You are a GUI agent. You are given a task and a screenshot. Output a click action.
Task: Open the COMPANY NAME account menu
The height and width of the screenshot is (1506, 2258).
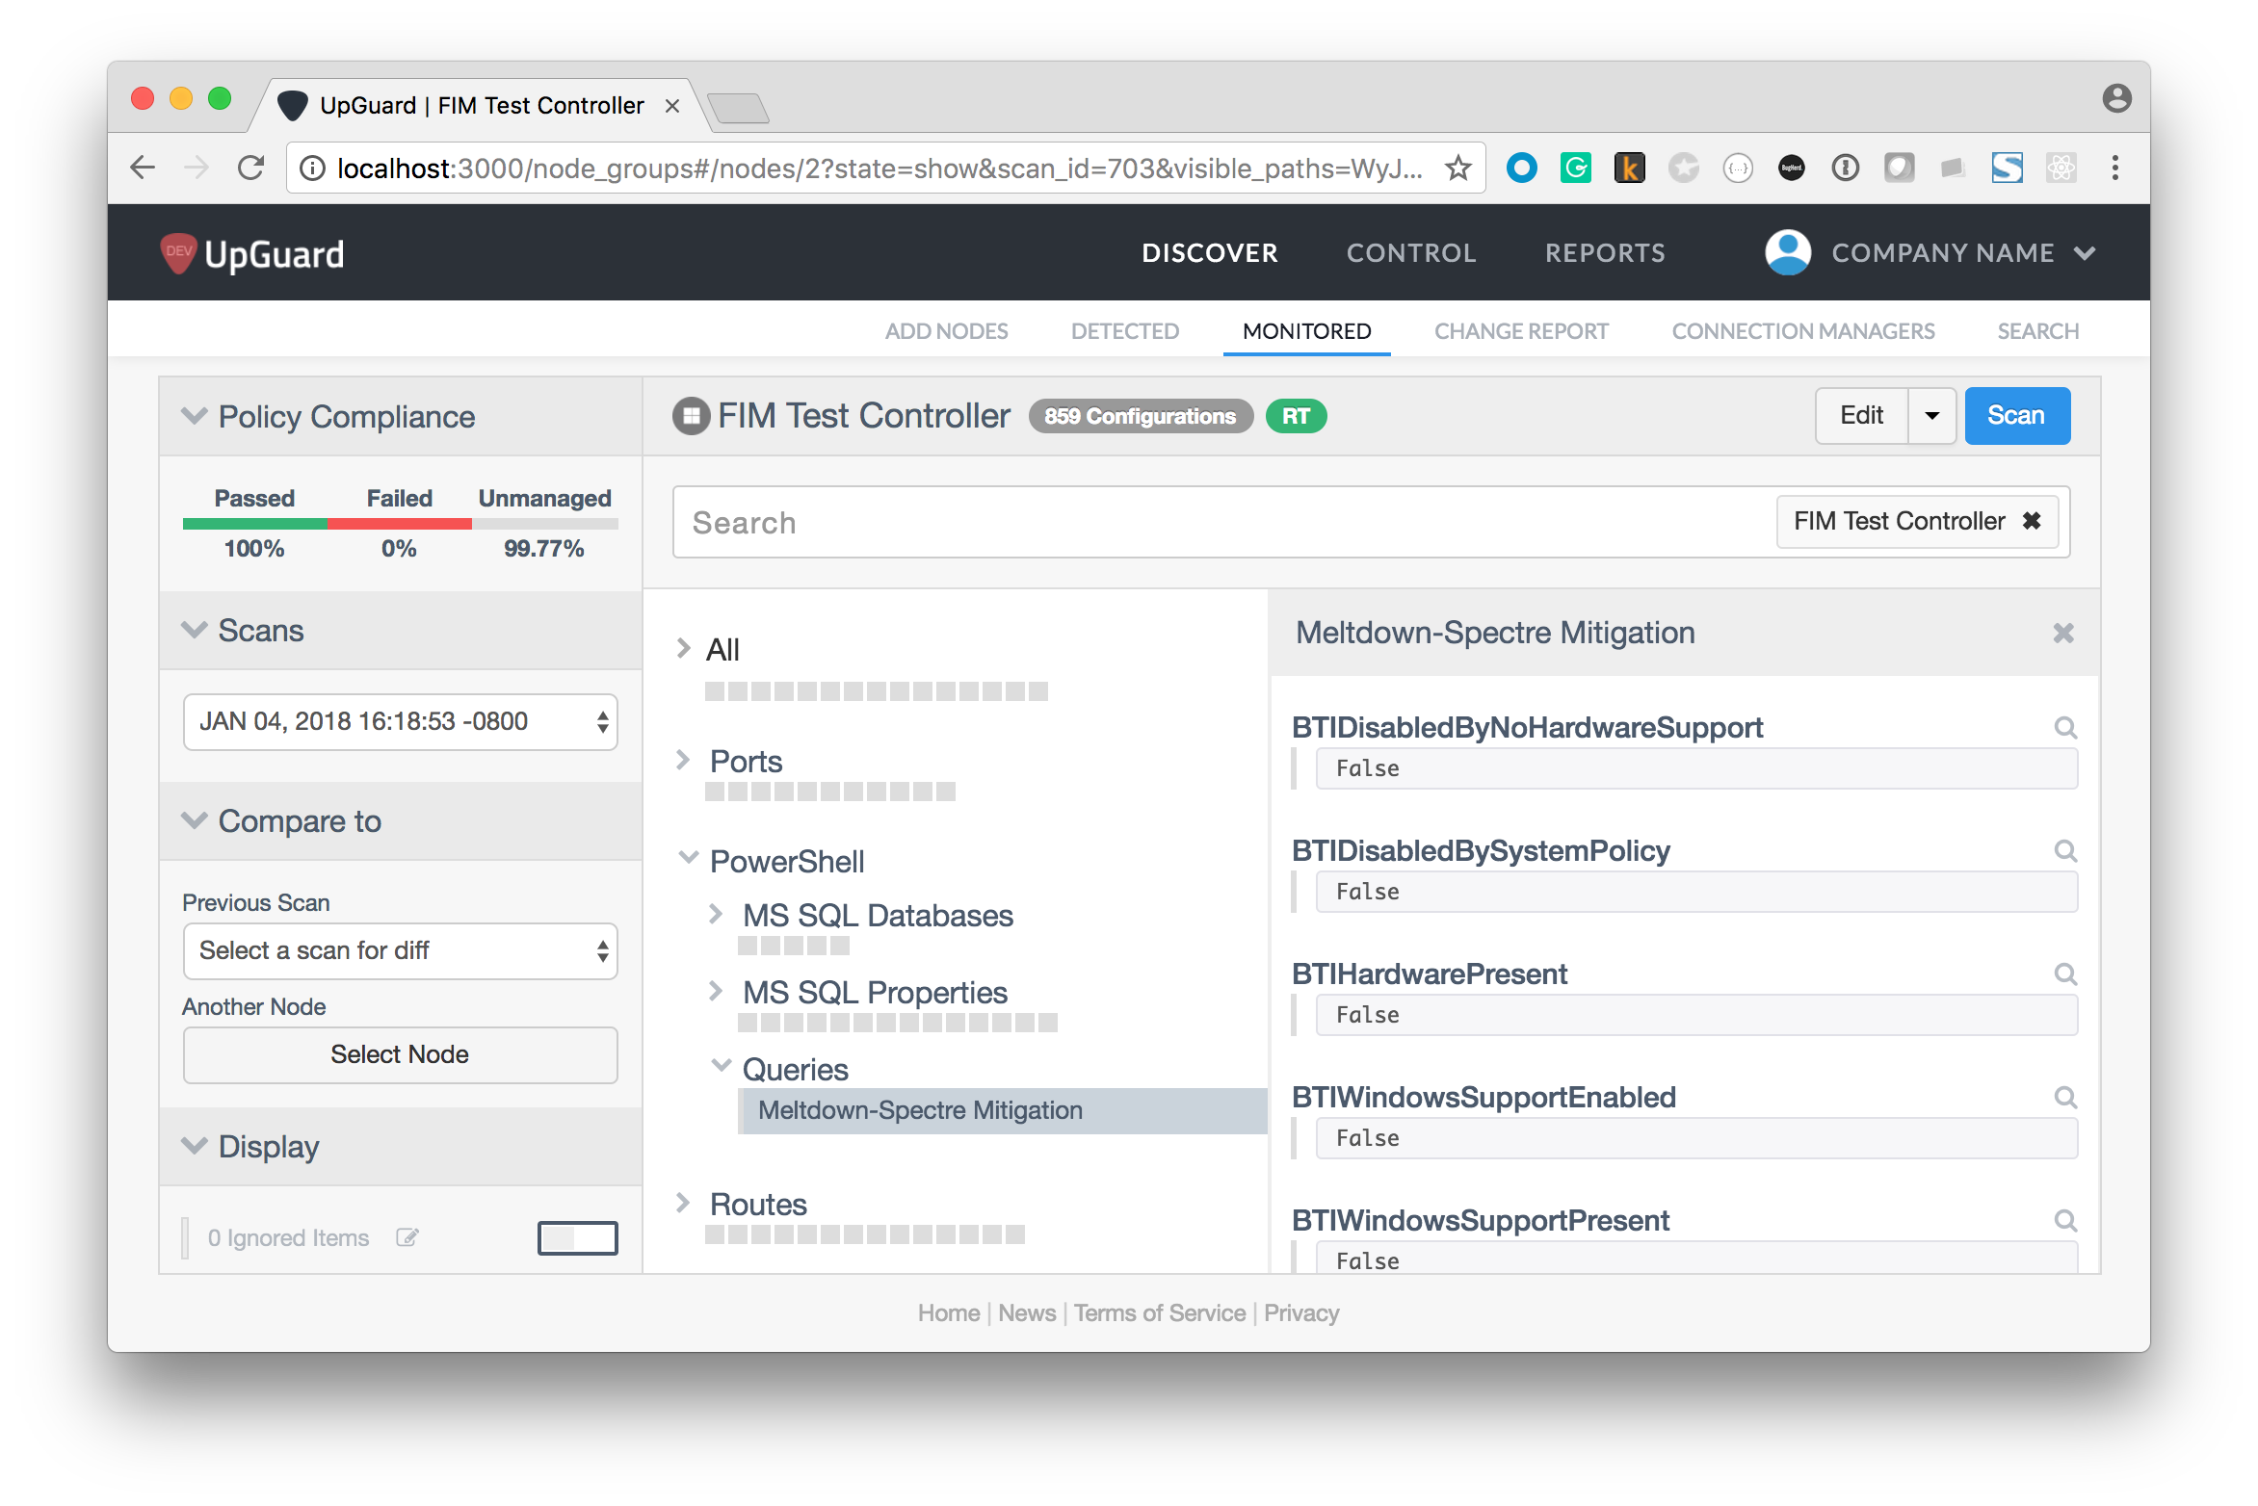(x=1963, y=252)
